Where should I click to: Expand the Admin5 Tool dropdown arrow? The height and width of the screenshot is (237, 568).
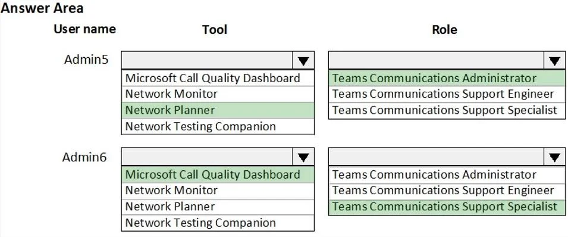[x=303, y=61]
